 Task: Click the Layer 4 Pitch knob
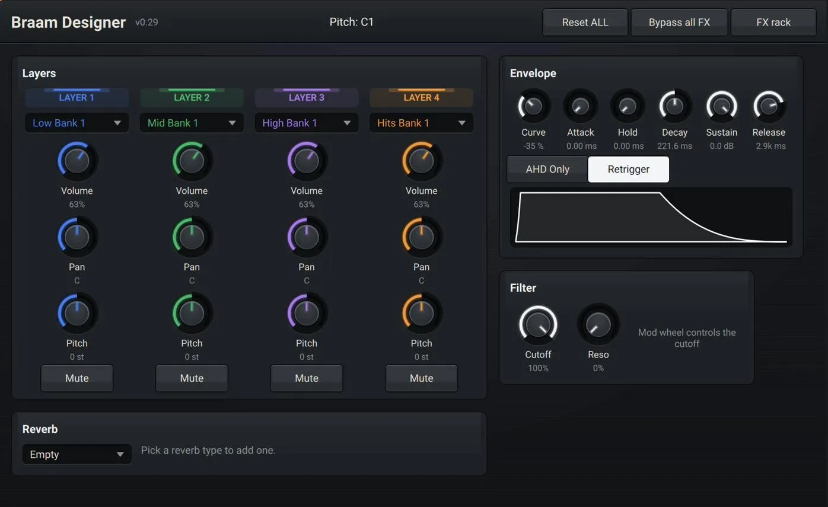coord(422,313)
